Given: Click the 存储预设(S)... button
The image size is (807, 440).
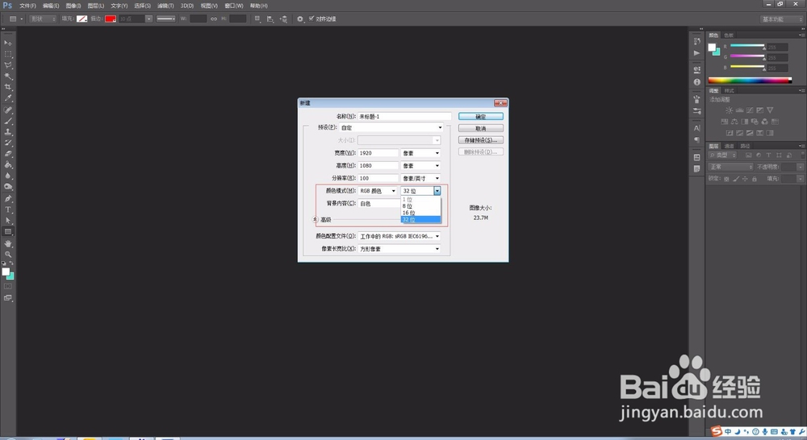Looking at the screenshot, I should (481, 140).
